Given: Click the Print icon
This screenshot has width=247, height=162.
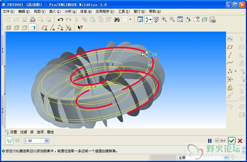Looking at the screenshot, I should click(32, 20).
